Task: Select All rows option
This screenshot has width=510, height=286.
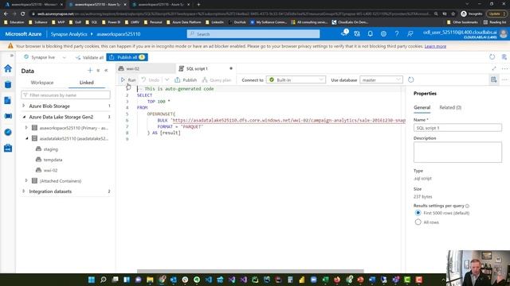Action: [x=418, y=222]
